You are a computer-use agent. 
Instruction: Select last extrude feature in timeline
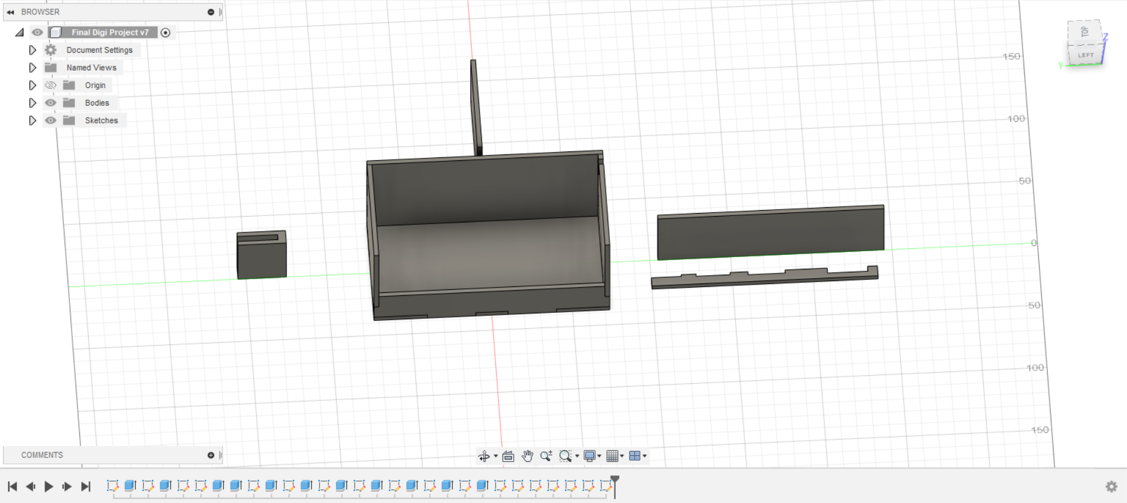click(x=482, y=486)
